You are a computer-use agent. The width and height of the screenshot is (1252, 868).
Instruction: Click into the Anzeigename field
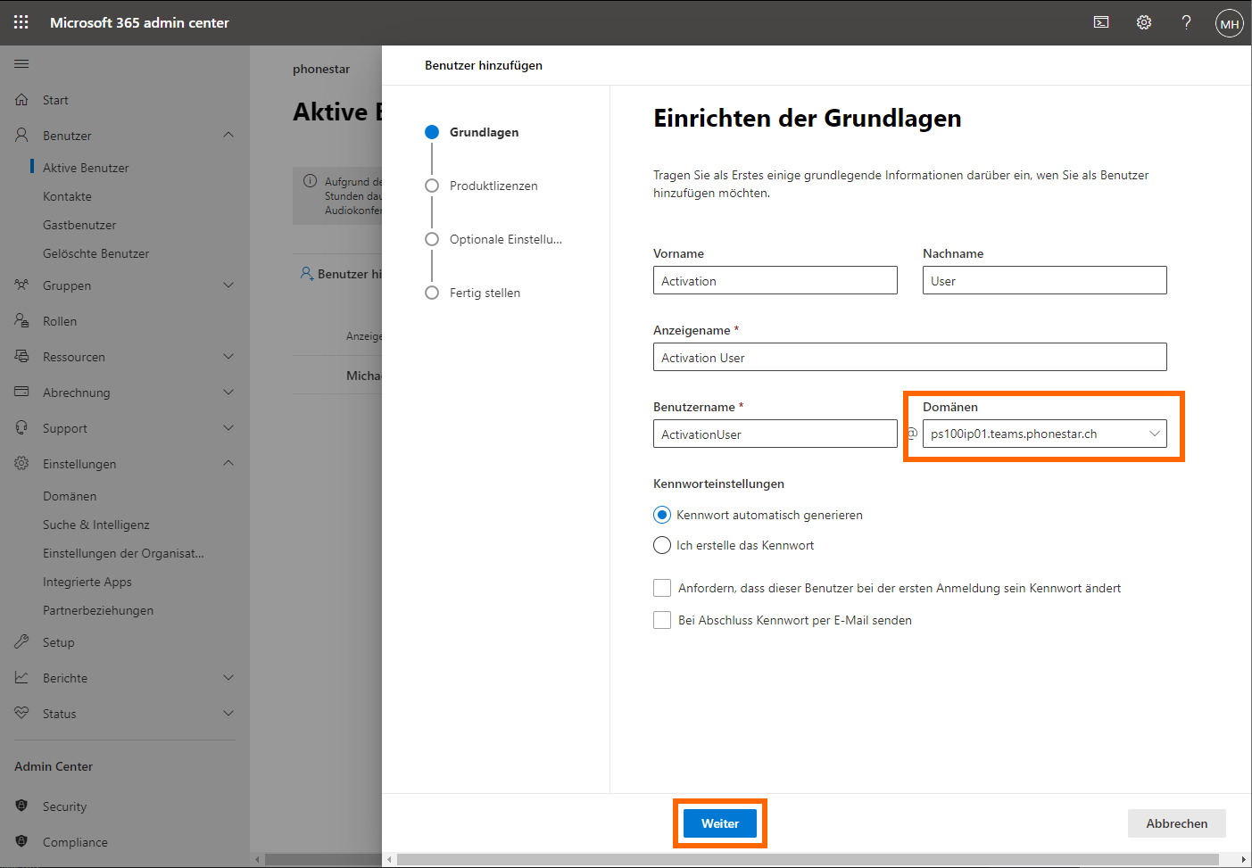[x=910, y=357]
